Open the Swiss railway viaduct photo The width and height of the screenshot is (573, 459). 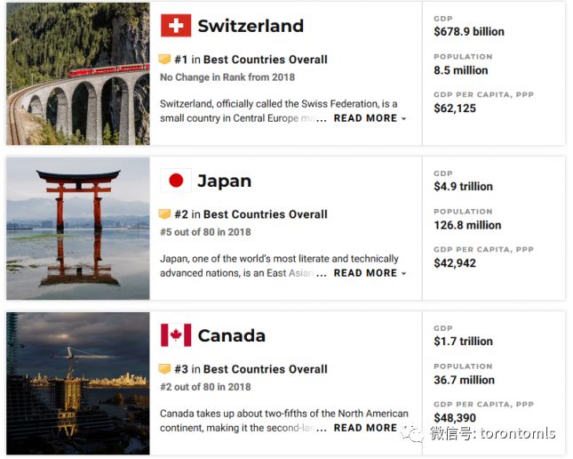[x=78, y=74]
